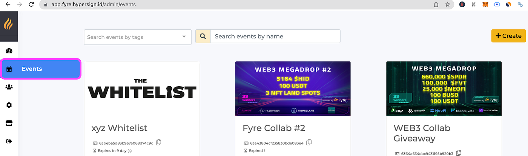This screenshot has height=156, width=528.
Task: Click the browser forward arrow
Action: tap(20, 5)
